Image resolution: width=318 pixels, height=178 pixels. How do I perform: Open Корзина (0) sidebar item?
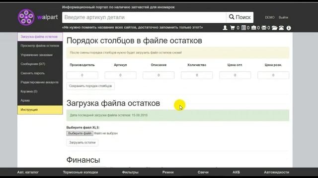tap(40, 91)
